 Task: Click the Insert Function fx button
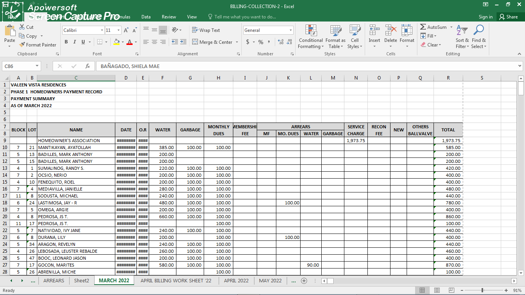pos(88,66)
